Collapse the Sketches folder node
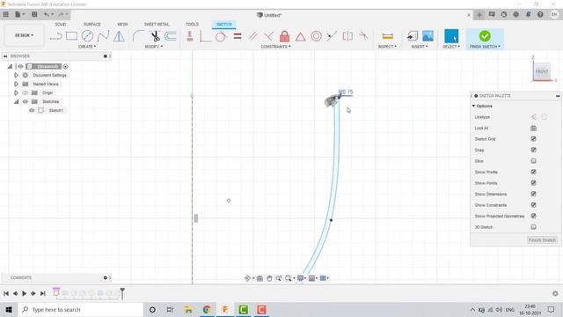This screenshot has height=317, width=563. tap(16, 102)
